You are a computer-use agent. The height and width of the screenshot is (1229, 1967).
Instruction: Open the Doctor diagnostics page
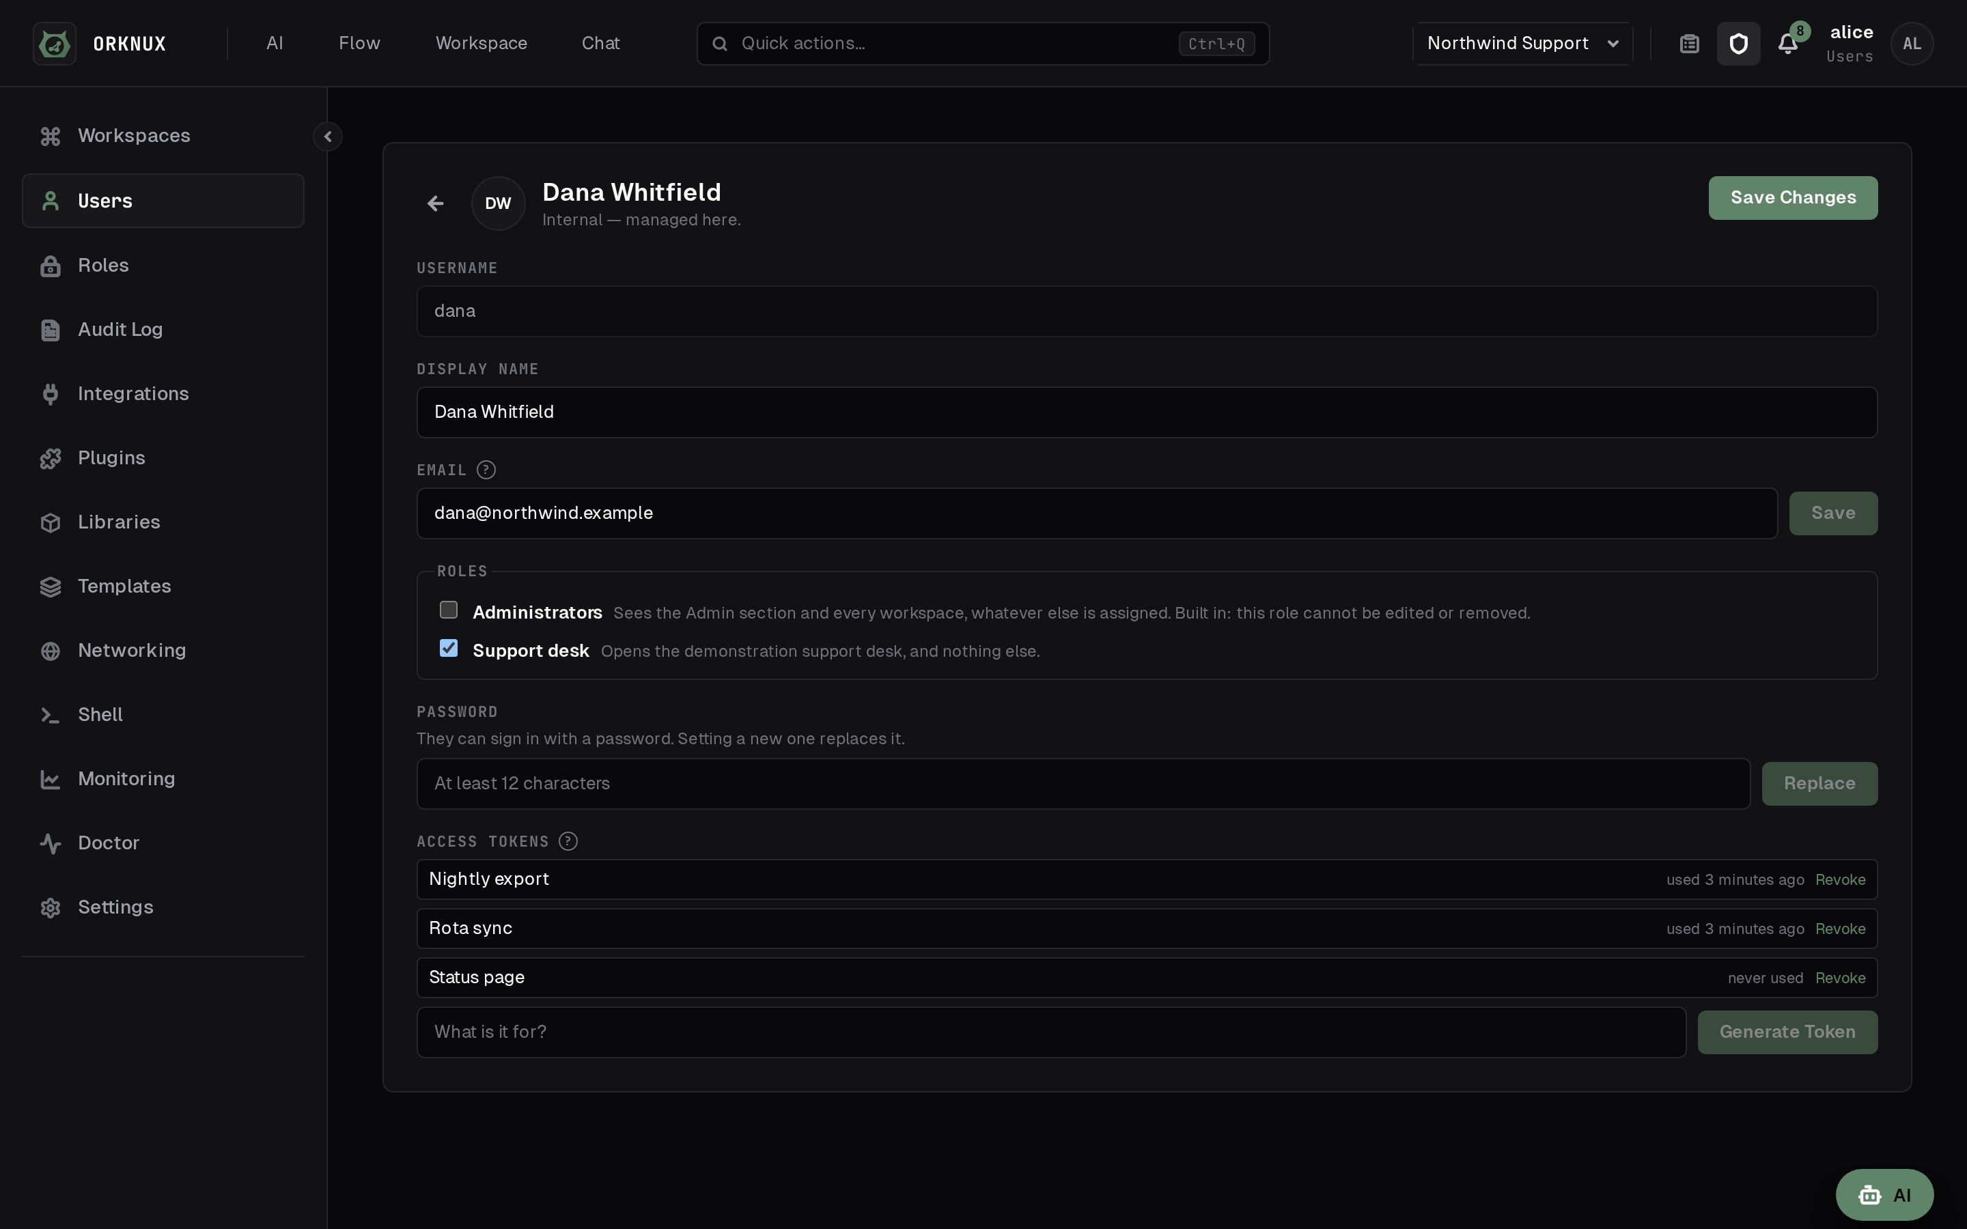tap(163, 843)
